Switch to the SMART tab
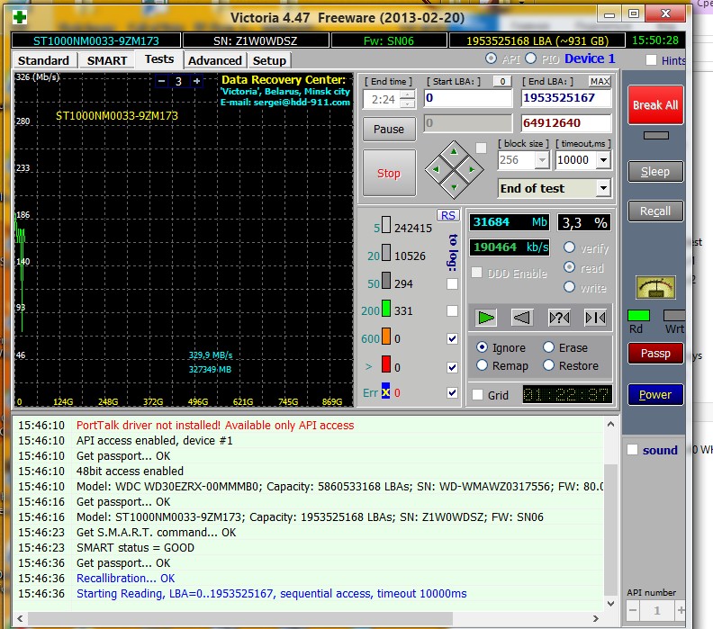 pyautogui.click(x=107, y=60)
